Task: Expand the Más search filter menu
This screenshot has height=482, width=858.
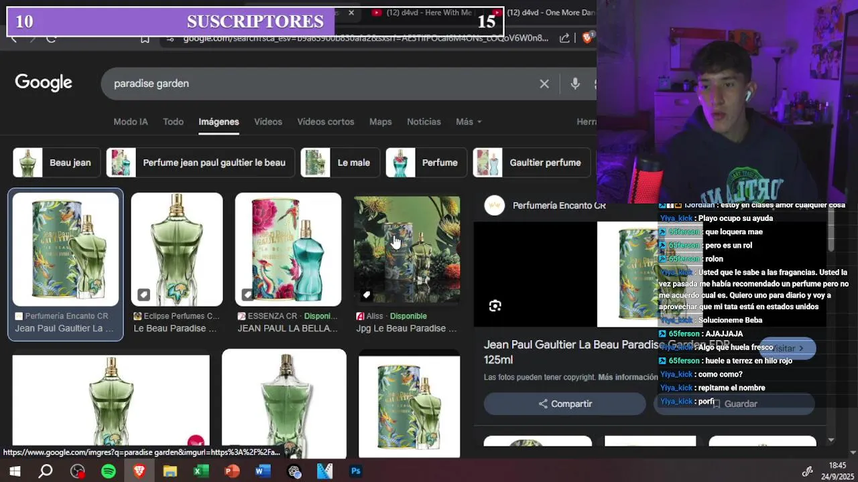Action: [x=469, y=122]
